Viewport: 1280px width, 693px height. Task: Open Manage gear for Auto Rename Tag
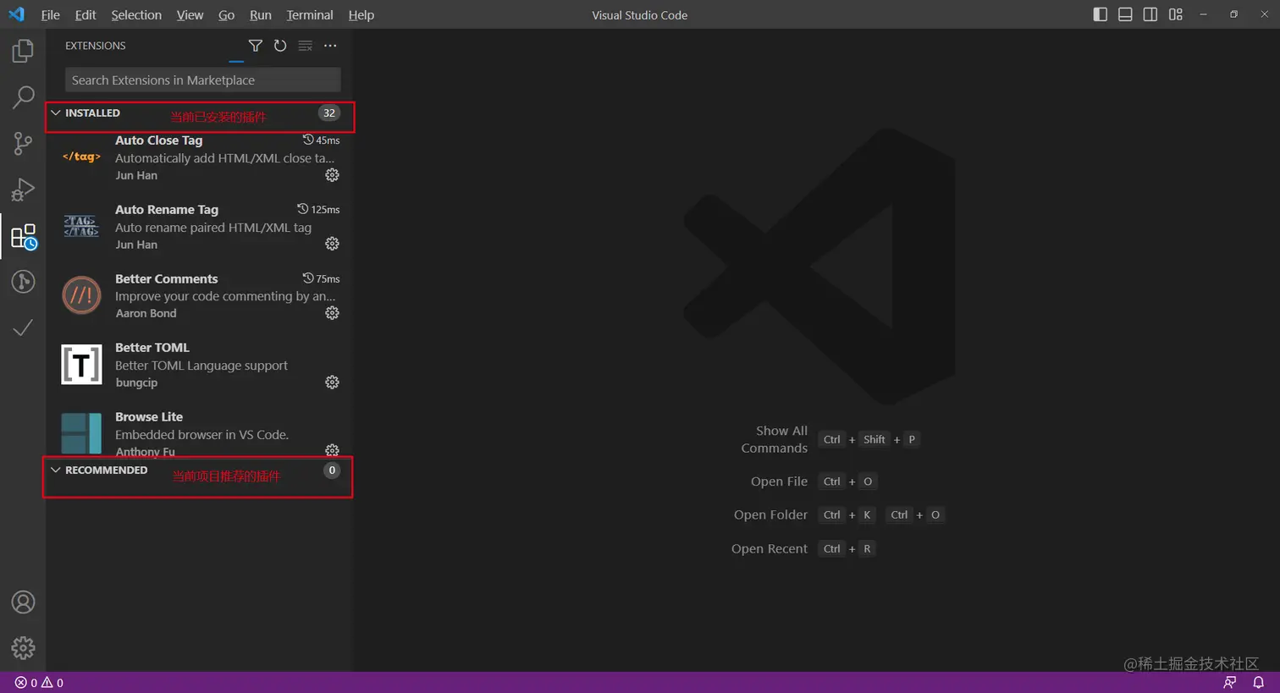(332, 244)
